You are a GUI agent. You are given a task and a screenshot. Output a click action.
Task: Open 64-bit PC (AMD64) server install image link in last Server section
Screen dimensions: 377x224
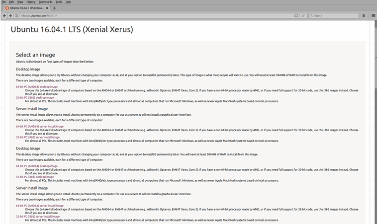coord(40,206)
